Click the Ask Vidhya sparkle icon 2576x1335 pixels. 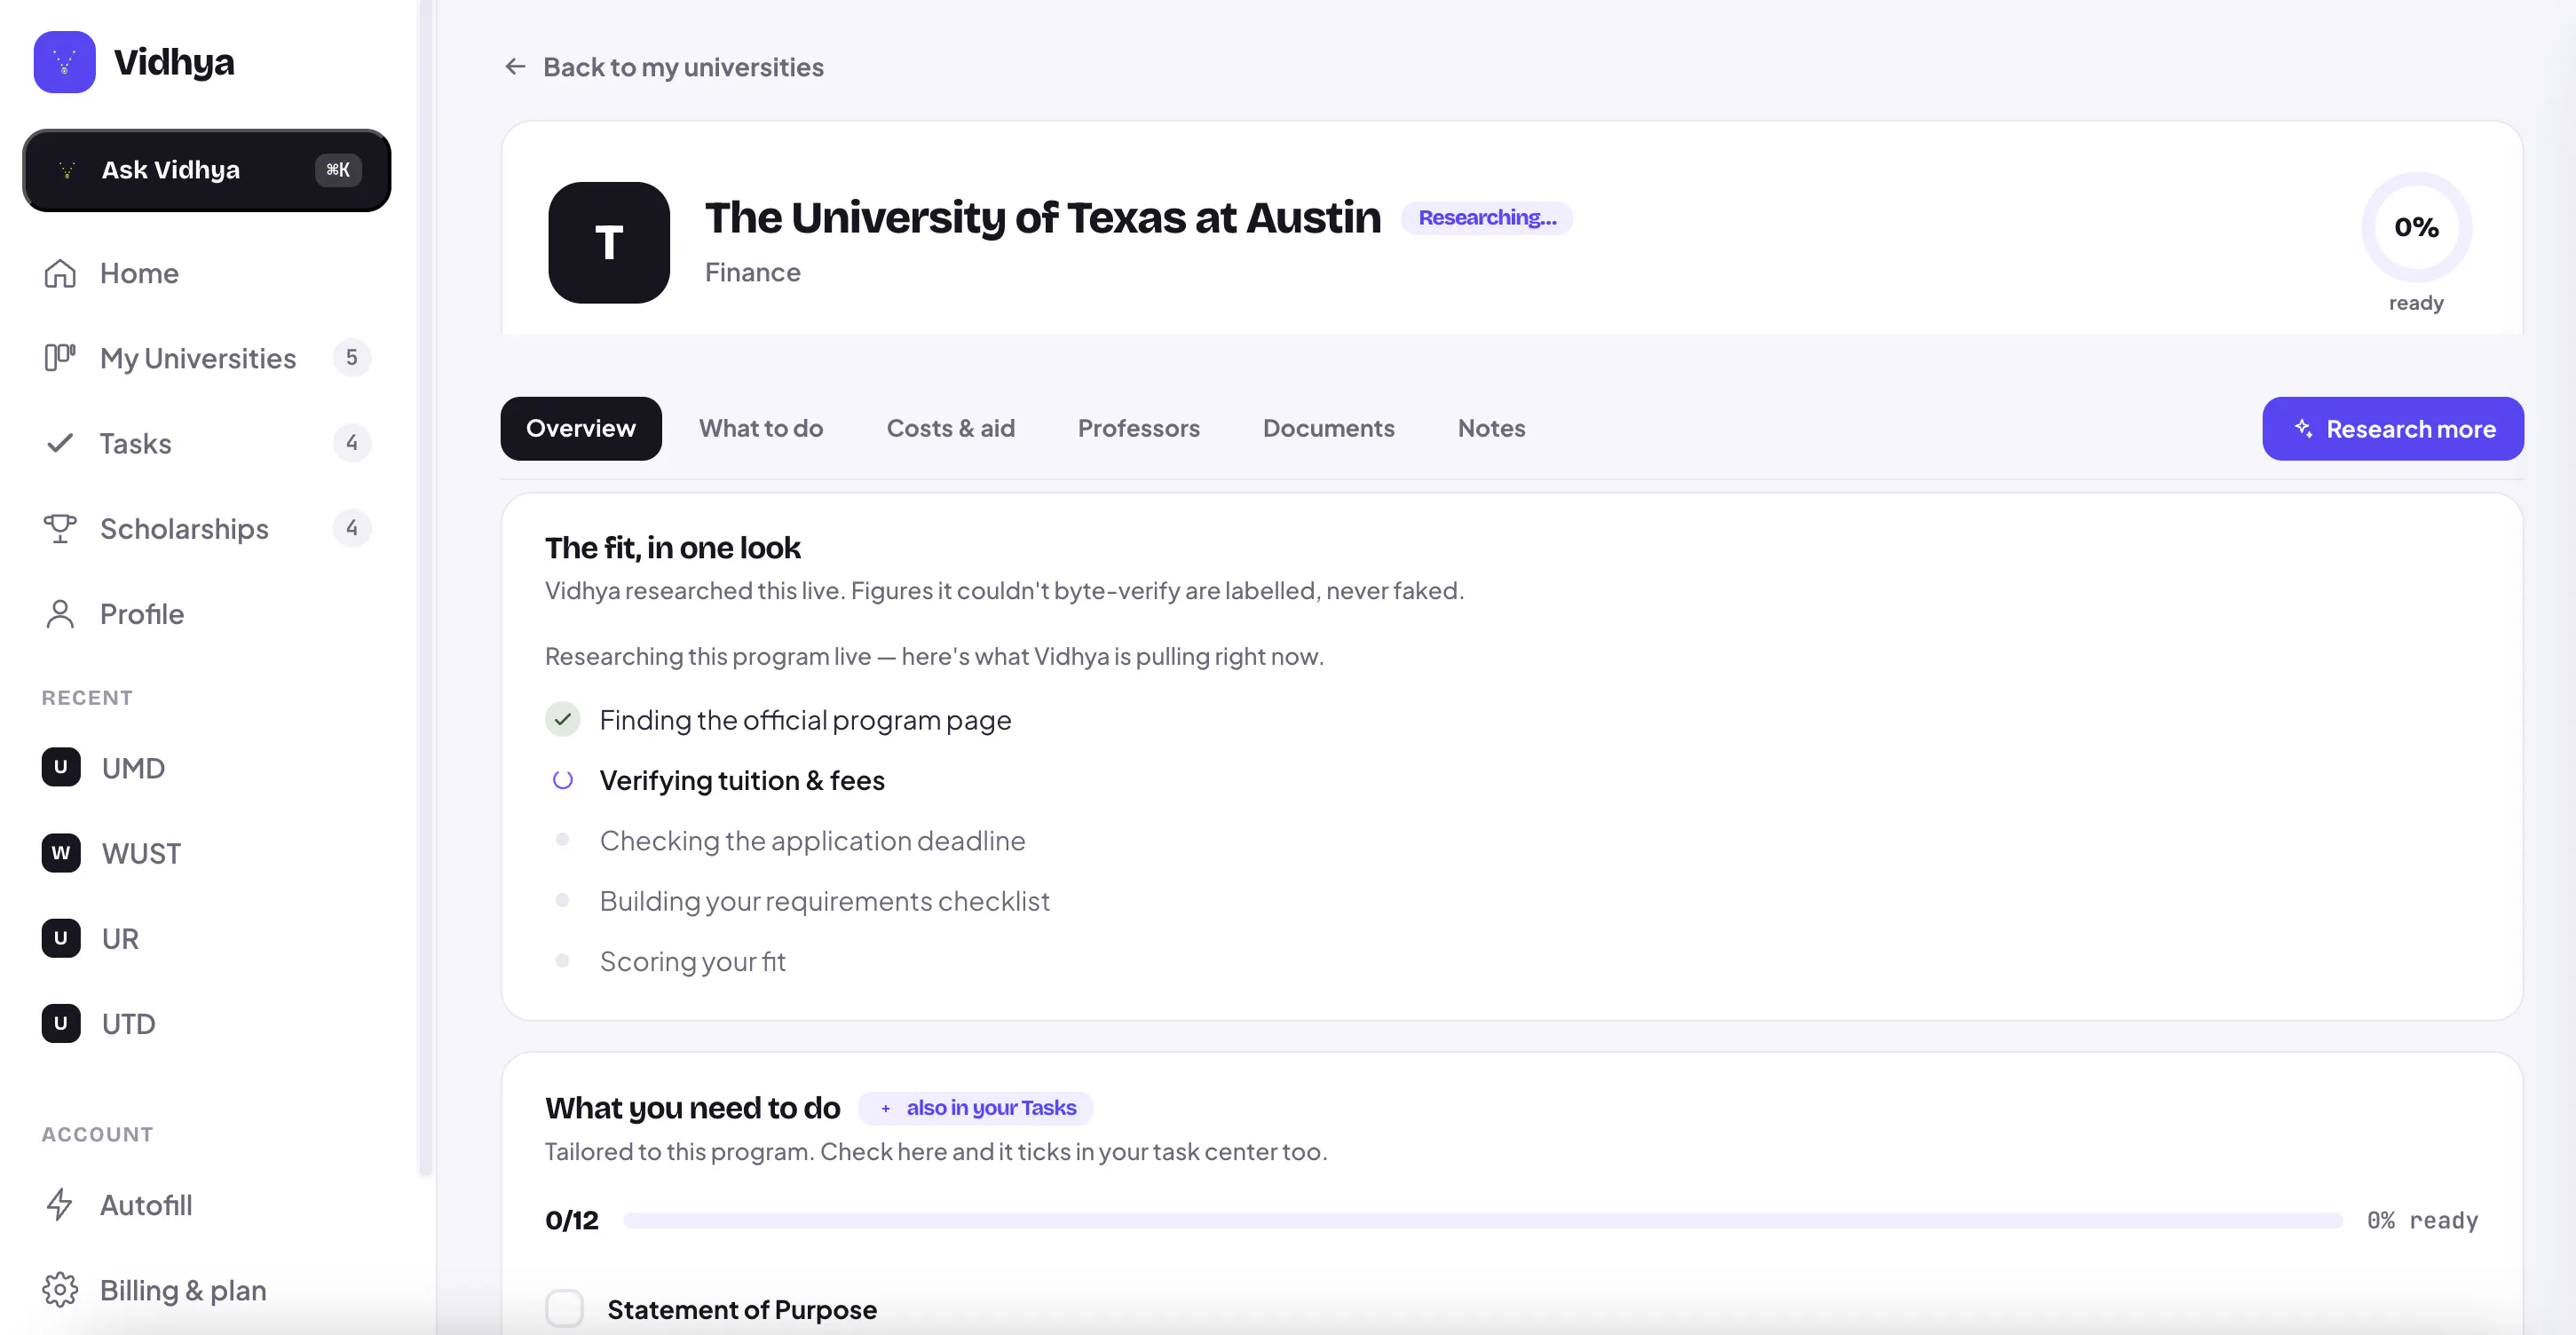pos(67,170)
